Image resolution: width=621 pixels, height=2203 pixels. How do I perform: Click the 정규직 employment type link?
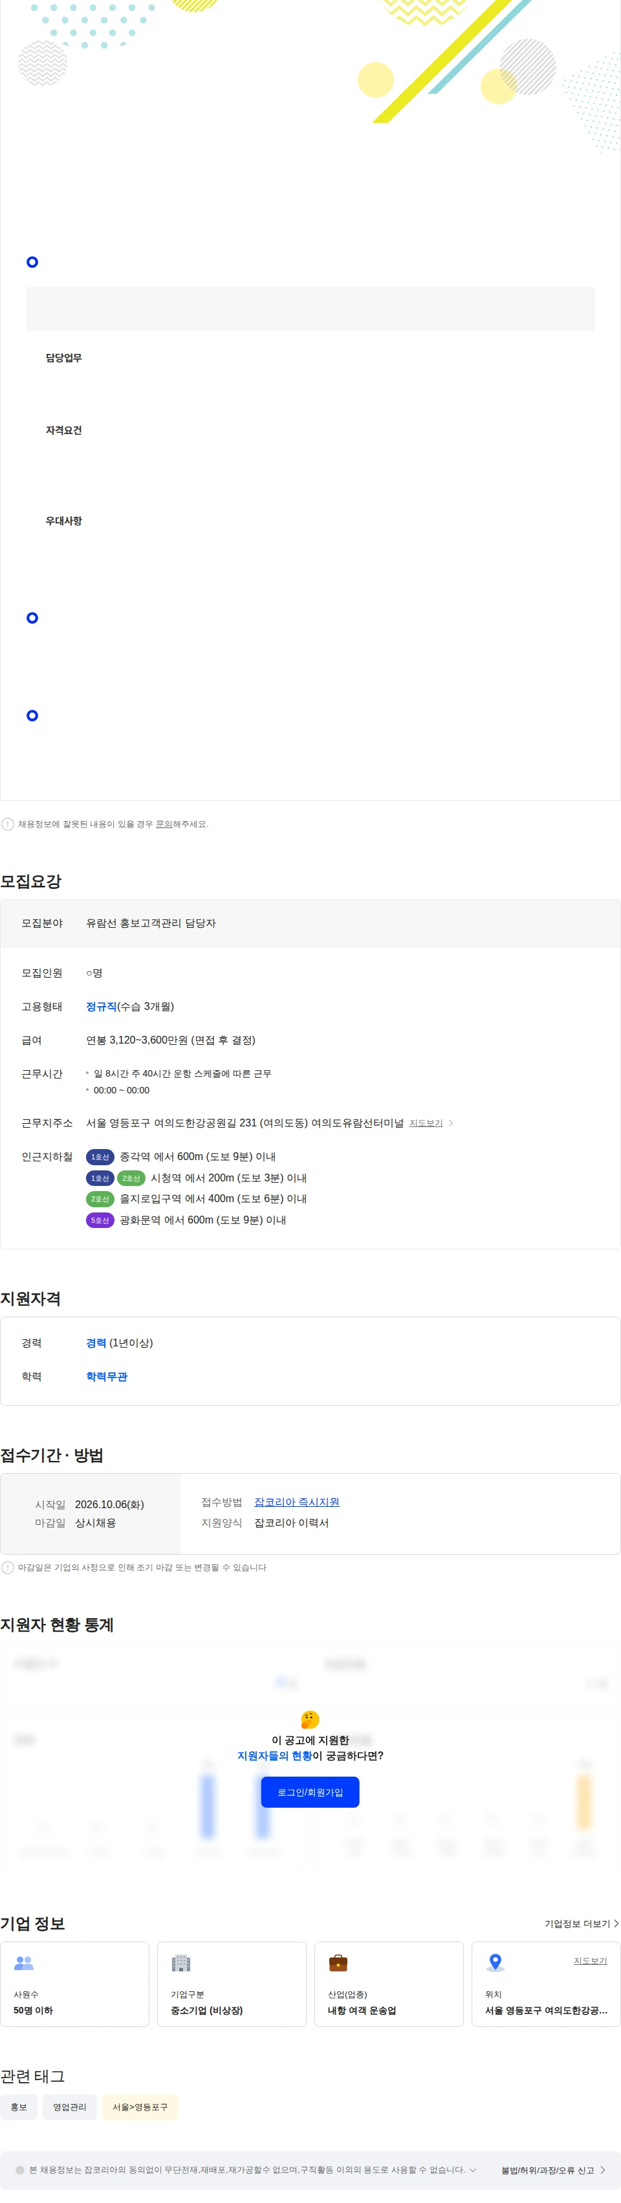(101, 1007)
